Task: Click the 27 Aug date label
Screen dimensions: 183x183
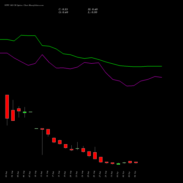Action: pyautogui.click(x=100, y=174)
